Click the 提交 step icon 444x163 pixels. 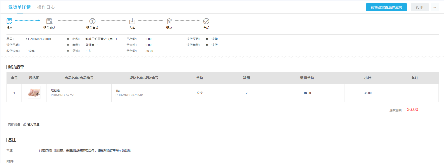click(x=10, y=21)
